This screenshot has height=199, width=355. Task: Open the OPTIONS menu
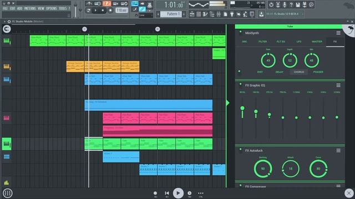[52, 9]
